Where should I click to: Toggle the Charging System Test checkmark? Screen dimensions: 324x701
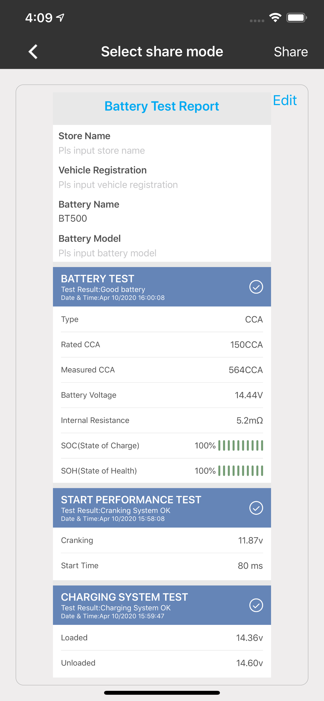256,605
